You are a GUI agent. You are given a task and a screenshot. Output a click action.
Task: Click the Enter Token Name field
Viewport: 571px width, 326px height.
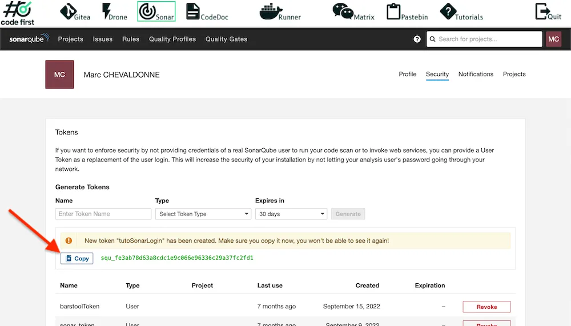tap(103, 214)
